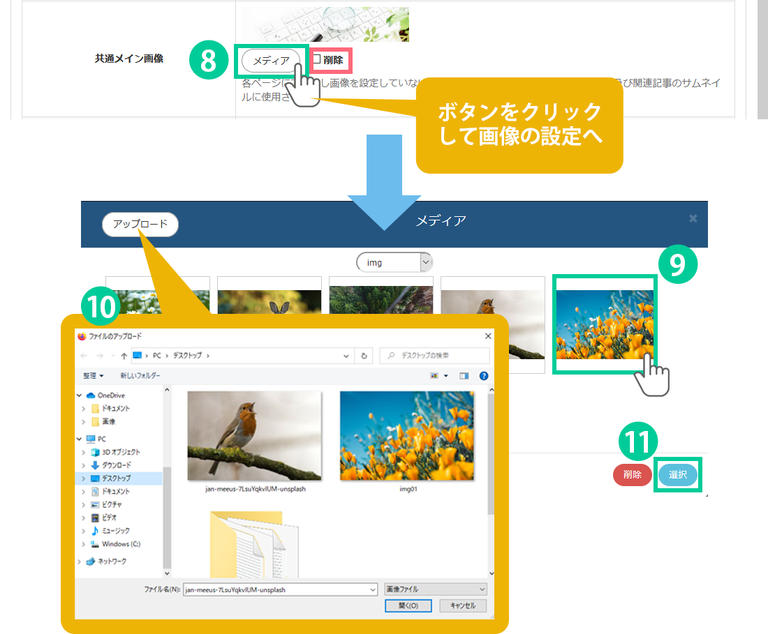Click the up-arrow parent folder icon
Image resolution: width=768 pixels, height=634 pixels.
point(124,355)
